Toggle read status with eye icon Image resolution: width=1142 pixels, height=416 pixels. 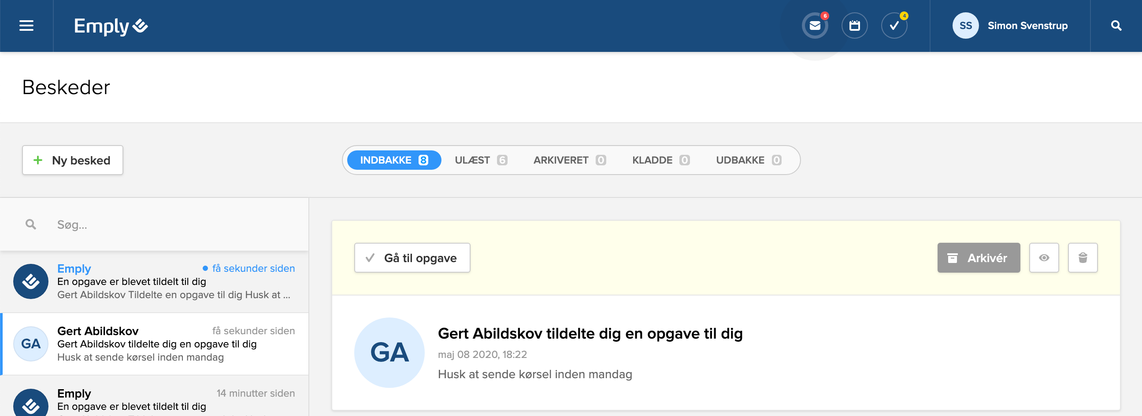tap(1044, 258)
